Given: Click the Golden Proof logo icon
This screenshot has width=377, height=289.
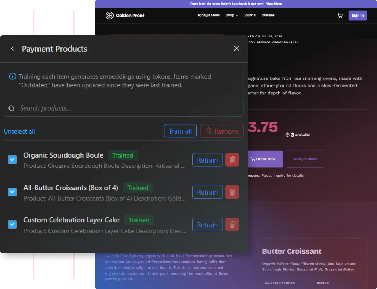Looking at the screenshot, I should pyautogui.click(x=110, y=16).
